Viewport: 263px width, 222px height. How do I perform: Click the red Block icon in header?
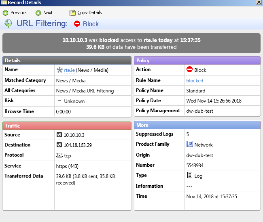click(x=77, y=23)
